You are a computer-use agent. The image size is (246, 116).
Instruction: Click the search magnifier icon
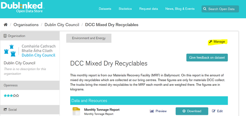click(x=205, y=9)
